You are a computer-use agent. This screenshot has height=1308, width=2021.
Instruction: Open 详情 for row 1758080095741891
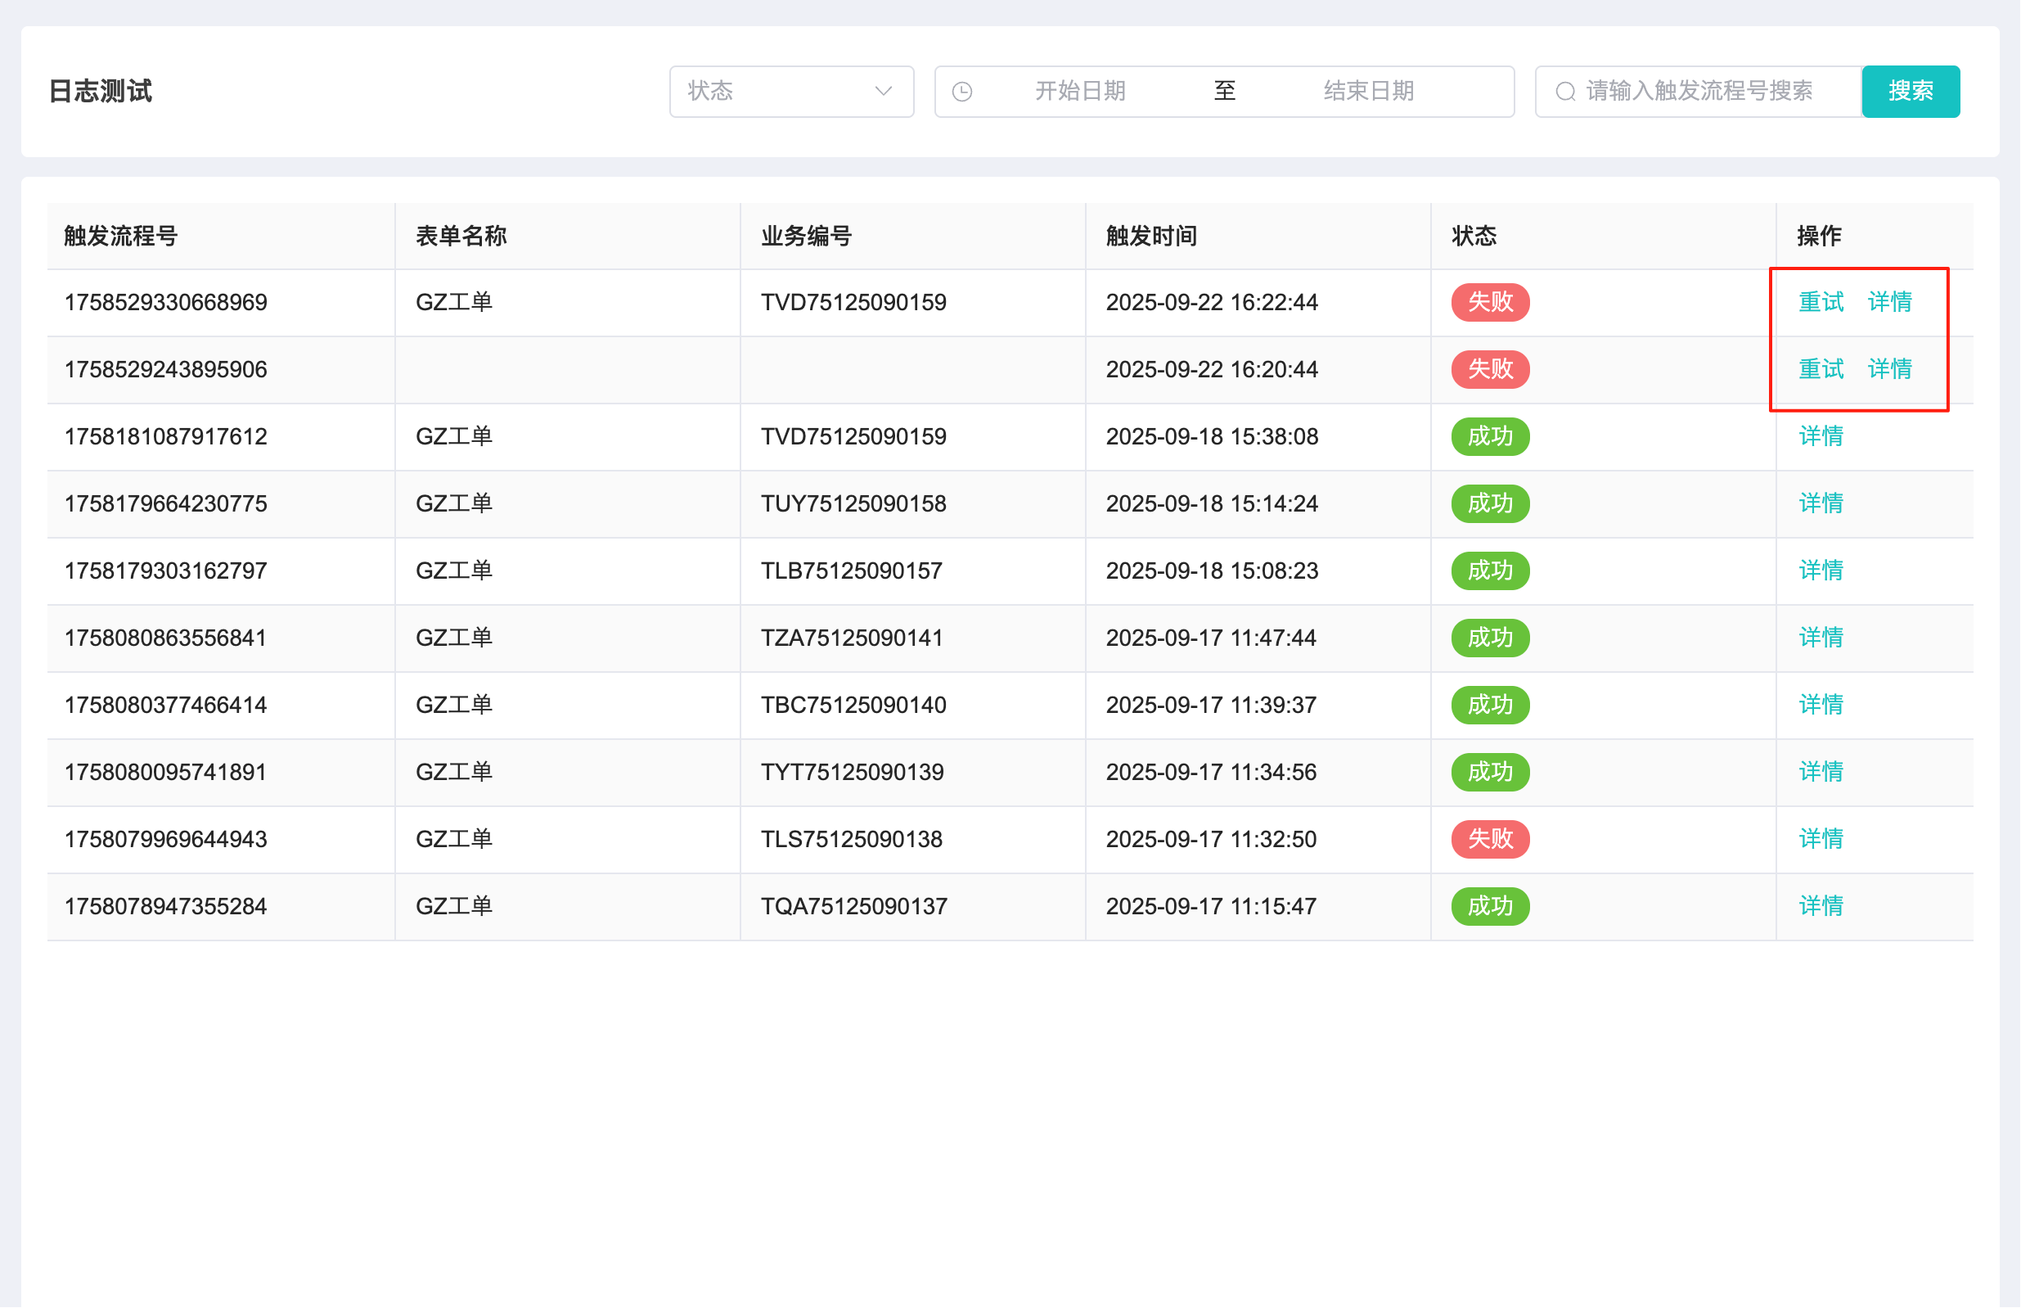tap(1821, 771)
